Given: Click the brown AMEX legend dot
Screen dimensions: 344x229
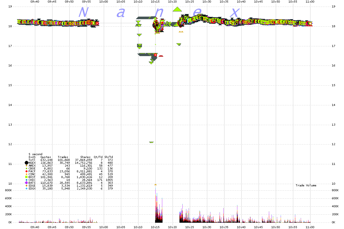Looking at the screenshot, I should pos(26,166).
